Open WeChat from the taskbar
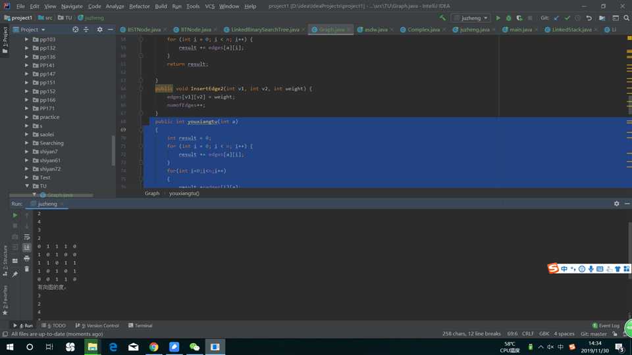This screenshot has height=355, width=632. click(195, 347)
